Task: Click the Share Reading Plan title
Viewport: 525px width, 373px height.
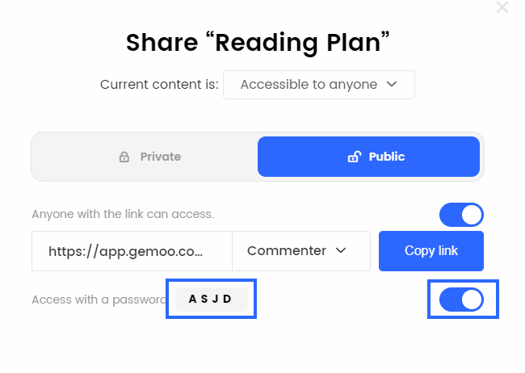Action: coord(258,43)
